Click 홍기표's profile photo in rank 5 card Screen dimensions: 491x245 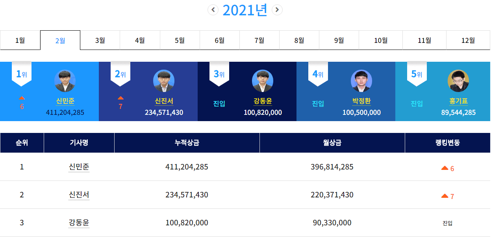(x=458, y=81)
